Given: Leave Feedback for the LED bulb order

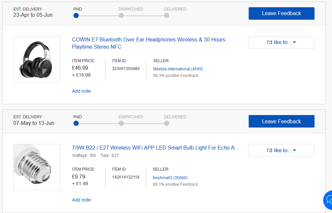Looking at the screenshot, I should (281, 121).
